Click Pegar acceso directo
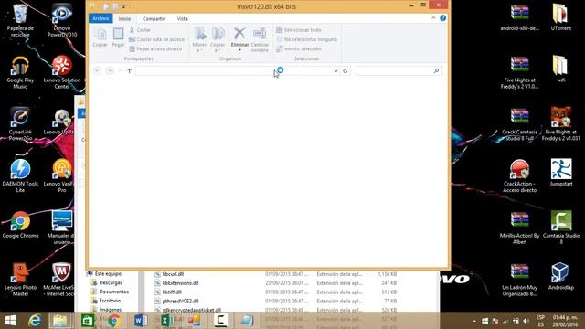This screenshot has height=329, width=585. 155,48
